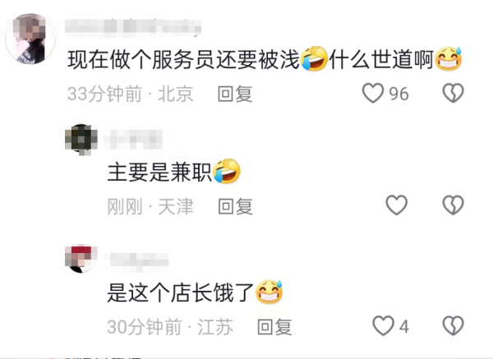This screenshot has width=493, height=359.
Task: Select the comment text 现在做个服务员还要被浅
Action: click(x=183, y=59)
